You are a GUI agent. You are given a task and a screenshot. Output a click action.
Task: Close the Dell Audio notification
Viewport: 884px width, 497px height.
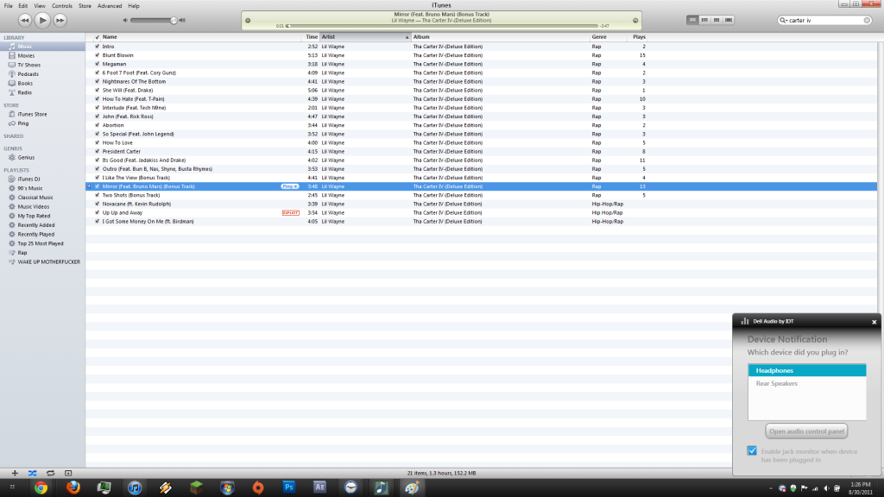(x=874, y=323)
